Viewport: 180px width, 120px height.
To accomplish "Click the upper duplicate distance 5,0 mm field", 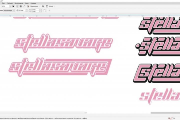I will [x=35, y=10].
